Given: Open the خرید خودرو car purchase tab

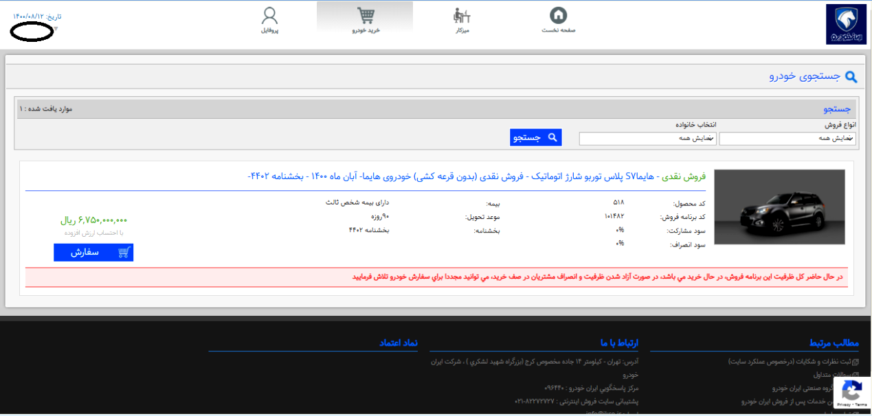Looking at the screenshot, I should (366, 20).
